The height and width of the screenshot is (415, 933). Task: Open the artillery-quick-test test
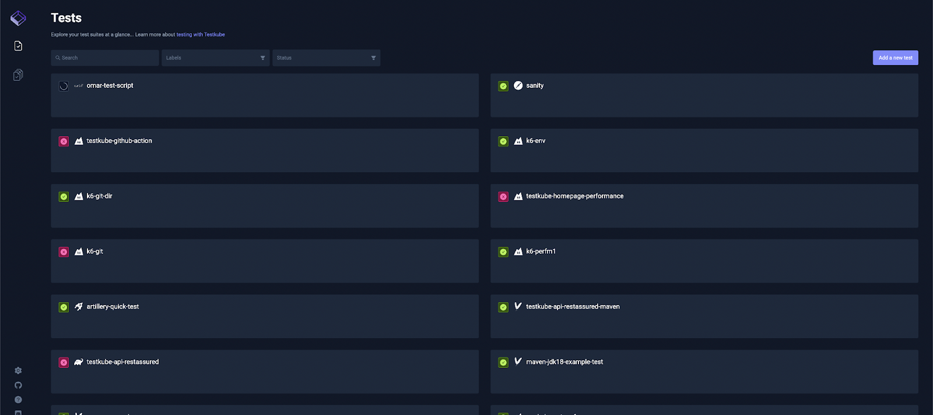[x=265, y=316]
